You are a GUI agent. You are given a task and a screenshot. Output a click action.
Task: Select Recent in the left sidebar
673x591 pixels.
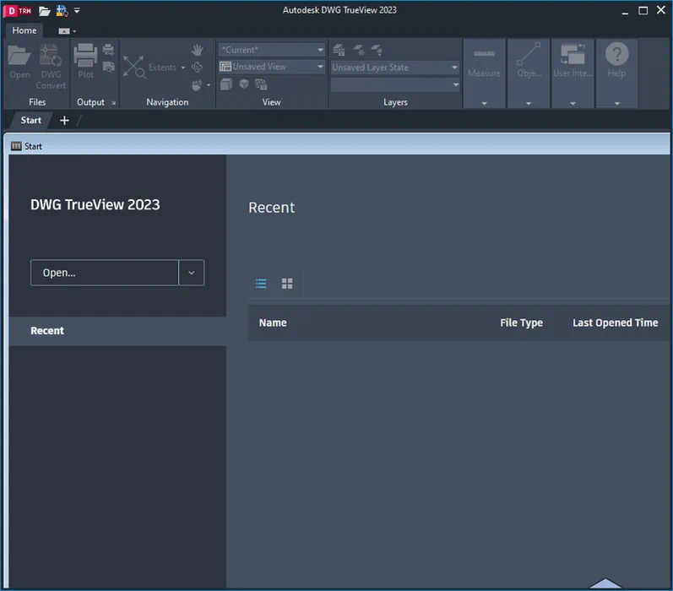coord(117,331)
